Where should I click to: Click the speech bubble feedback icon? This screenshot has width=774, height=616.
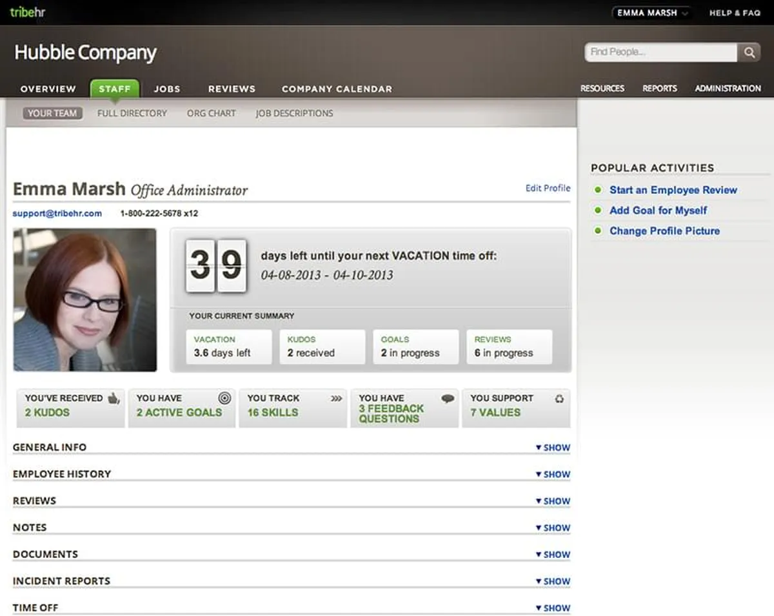(448, 398)
